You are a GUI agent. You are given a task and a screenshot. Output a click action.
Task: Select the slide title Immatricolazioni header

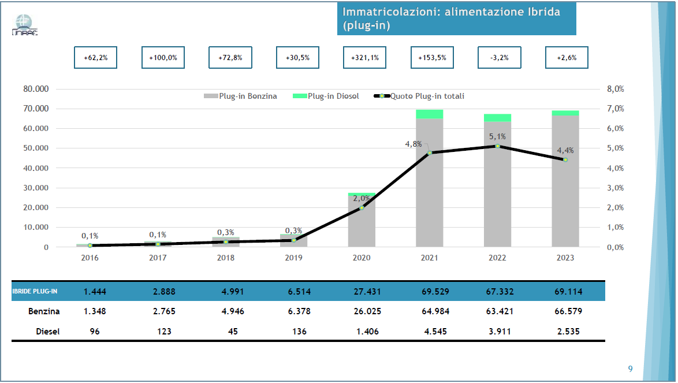point(452,18)
